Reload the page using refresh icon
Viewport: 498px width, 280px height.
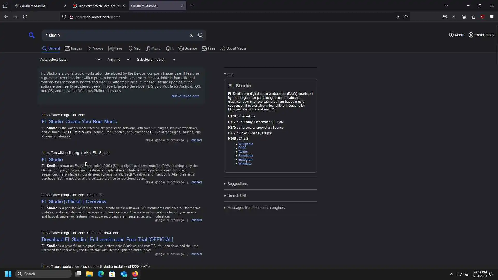(25, 17)
